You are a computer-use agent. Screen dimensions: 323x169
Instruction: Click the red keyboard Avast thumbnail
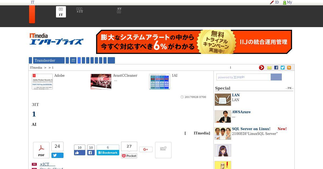point(101,82)
